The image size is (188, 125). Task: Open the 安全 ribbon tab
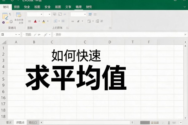pyautogui.click(x=48, y=7)
